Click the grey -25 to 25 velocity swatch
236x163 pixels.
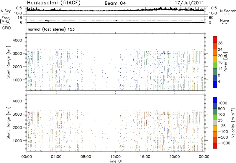point(215,123)
